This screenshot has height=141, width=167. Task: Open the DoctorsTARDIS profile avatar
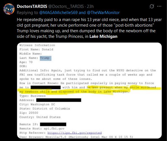[9, 9]
